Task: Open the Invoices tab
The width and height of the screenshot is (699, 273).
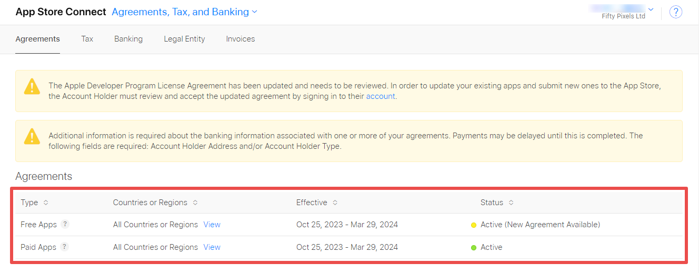Action: pos(241,39)
